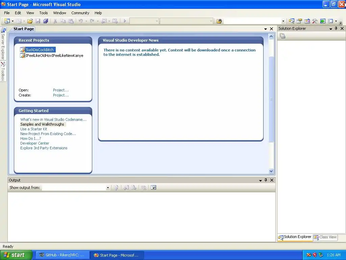Screen dimensions: 346x260
Task: Toggle auto-hide pin on Output panel
Action: [266, 180]
